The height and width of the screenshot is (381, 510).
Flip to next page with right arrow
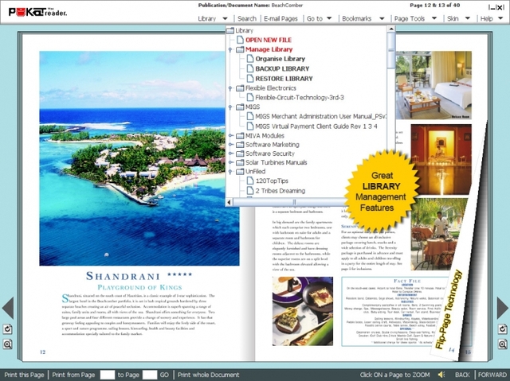(x=503, y=307)
